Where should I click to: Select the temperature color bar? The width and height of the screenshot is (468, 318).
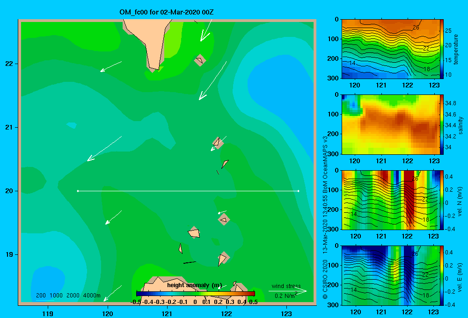click(442, 49)
